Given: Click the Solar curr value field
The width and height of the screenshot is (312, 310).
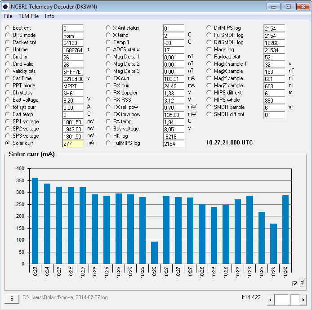Looking at the screenshot, I should pos(73,143).
